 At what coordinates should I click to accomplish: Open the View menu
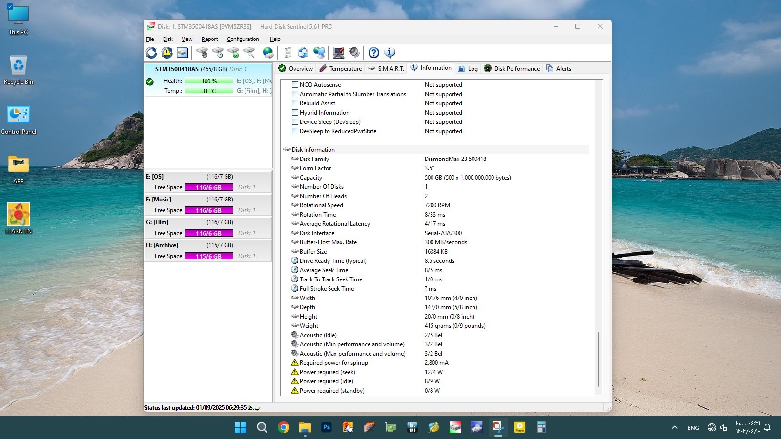187,39
